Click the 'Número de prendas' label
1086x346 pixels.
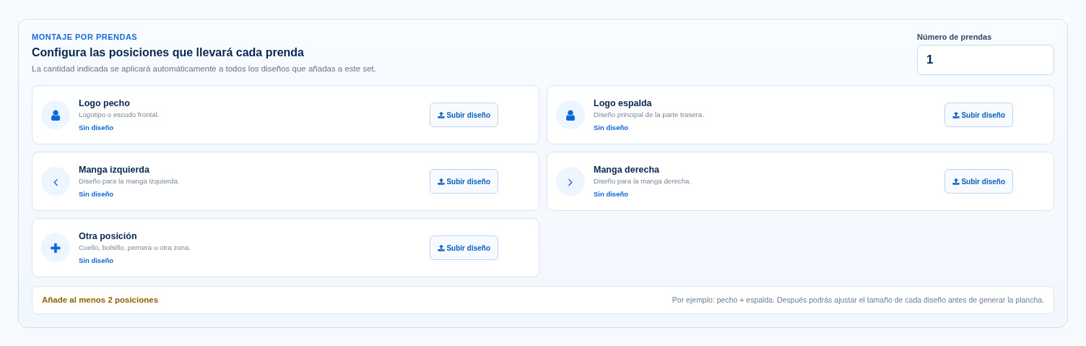(954, 37)
